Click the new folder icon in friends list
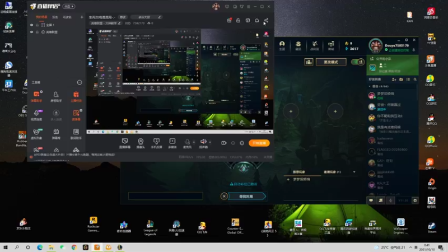Image resolution: width=448 pixels, height=252 pixels. click(401, 79)
